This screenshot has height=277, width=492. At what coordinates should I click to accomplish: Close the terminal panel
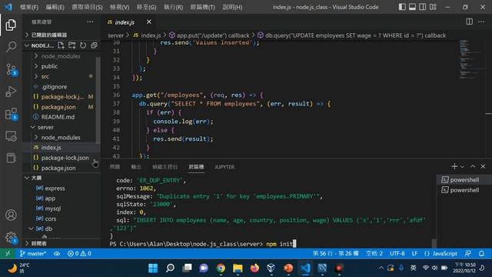pyautogui.click(x=483, y=166)
